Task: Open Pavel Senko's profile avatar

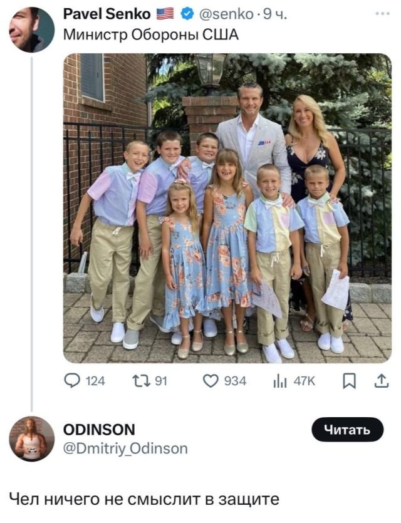Action: 31,29
